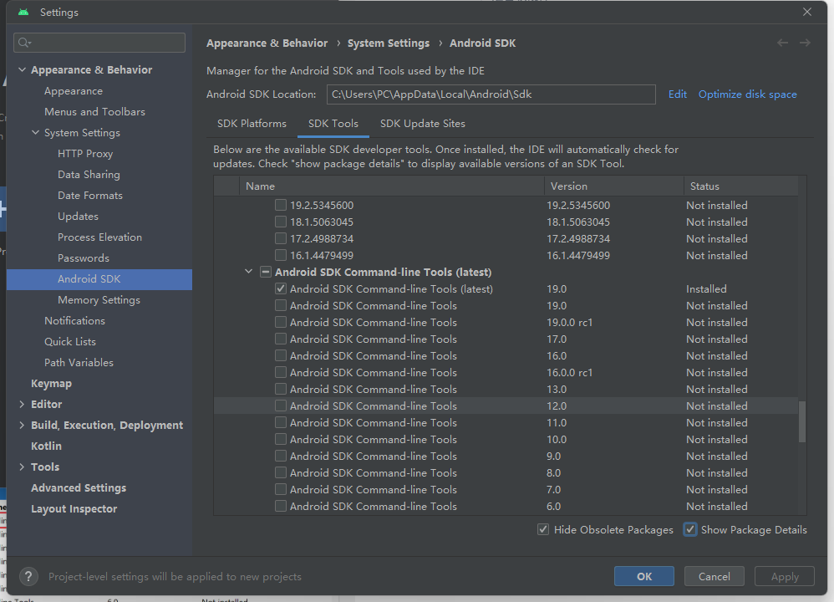This screenshot has height=602, width=834.
Task: Open Menus and Toolbars settings
Action: (x=94, y=112)
